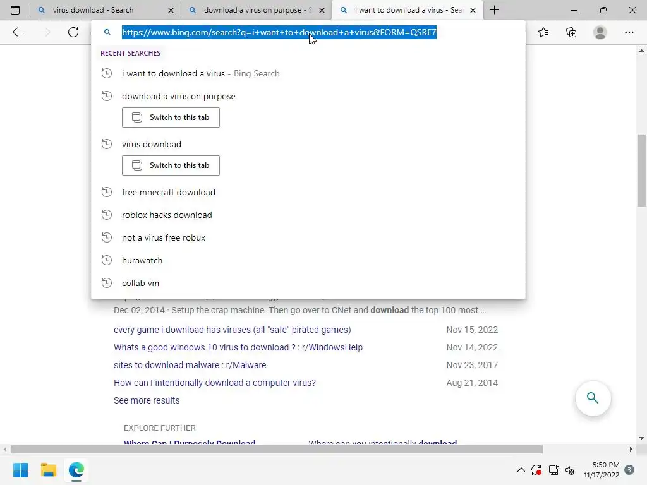Click history icon beside 'not a virus free robux'
The height and width of the screenshot is (485, 647).
[x=107, y=237]
